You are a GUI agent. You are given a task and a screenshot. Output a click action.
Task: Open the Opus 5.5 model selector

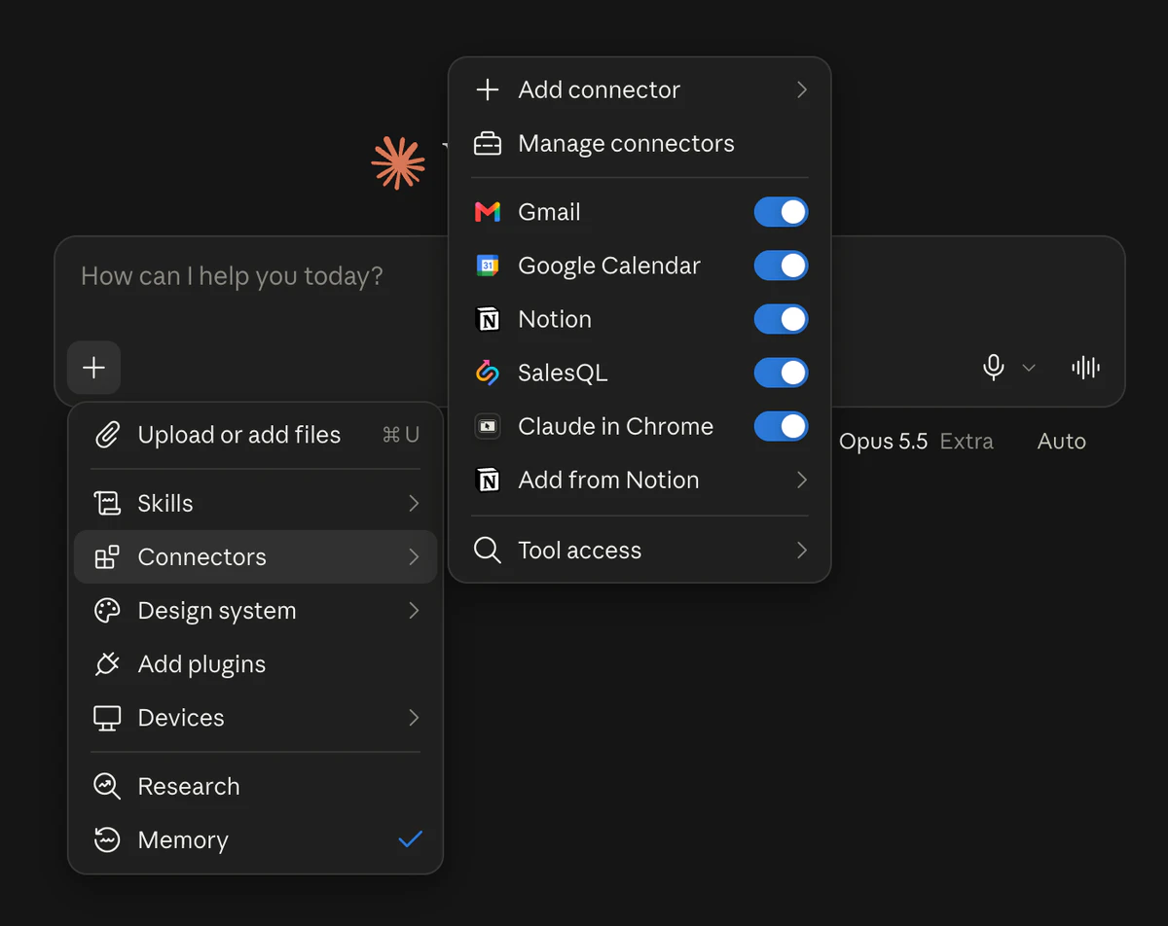click(883, 442)
